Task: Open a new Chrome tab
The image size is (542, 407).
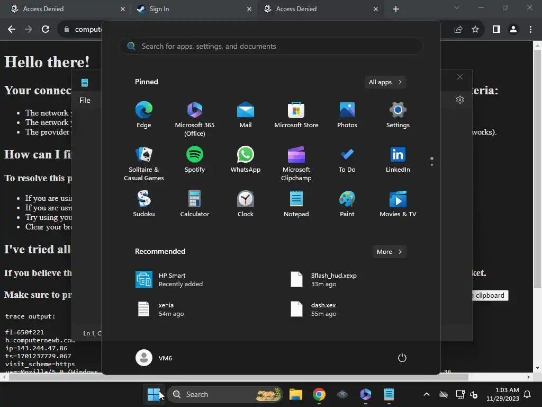Action: [396, 9]
